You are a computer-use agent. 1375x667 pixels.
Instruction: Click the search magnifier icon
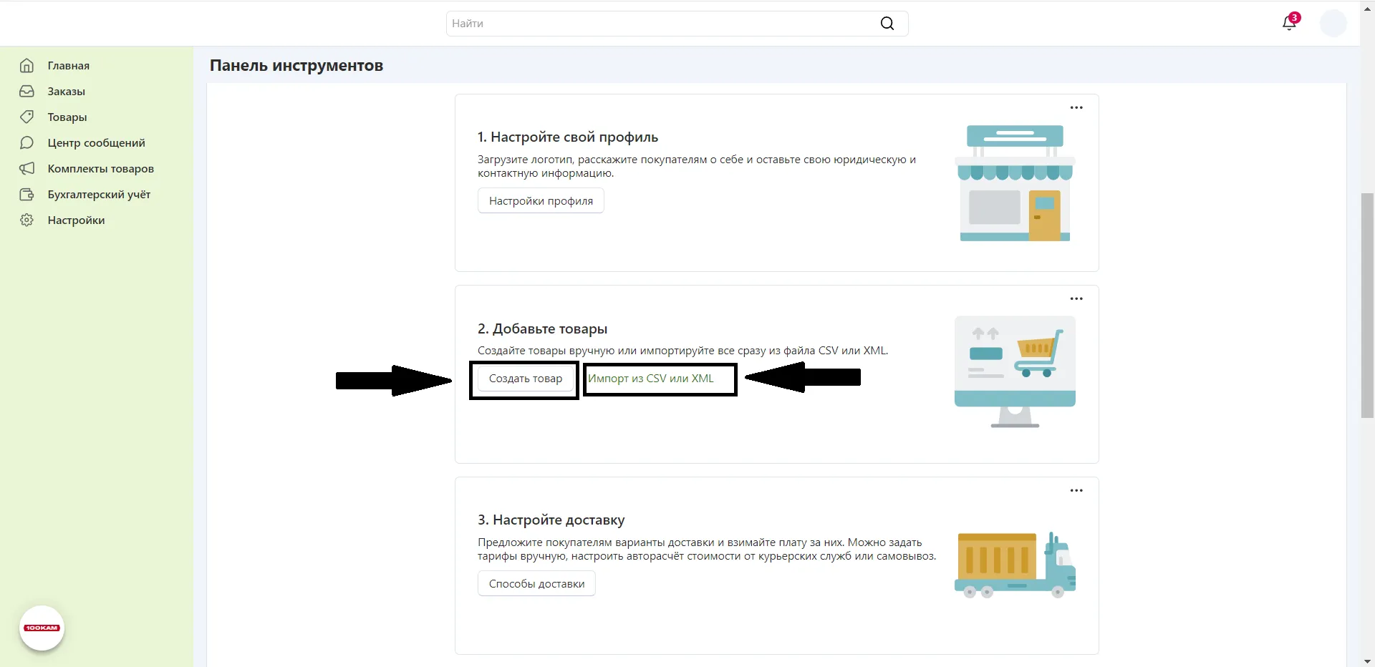coord(887,24)
